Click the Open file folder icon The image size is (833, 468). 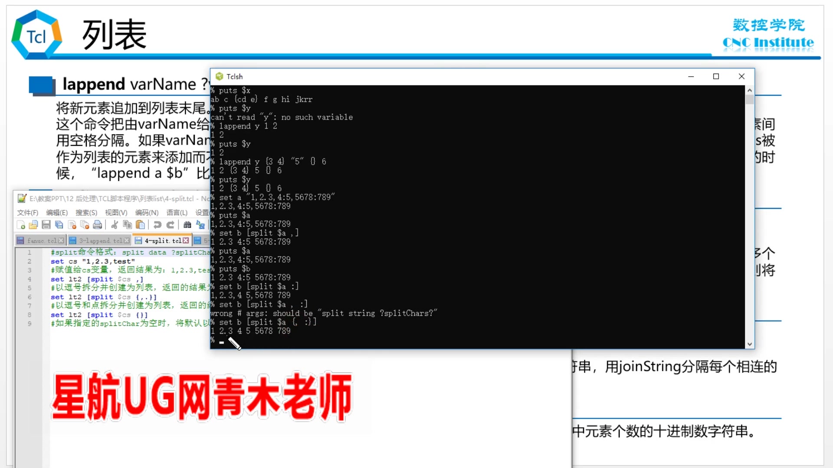click(x=33, y=224)
